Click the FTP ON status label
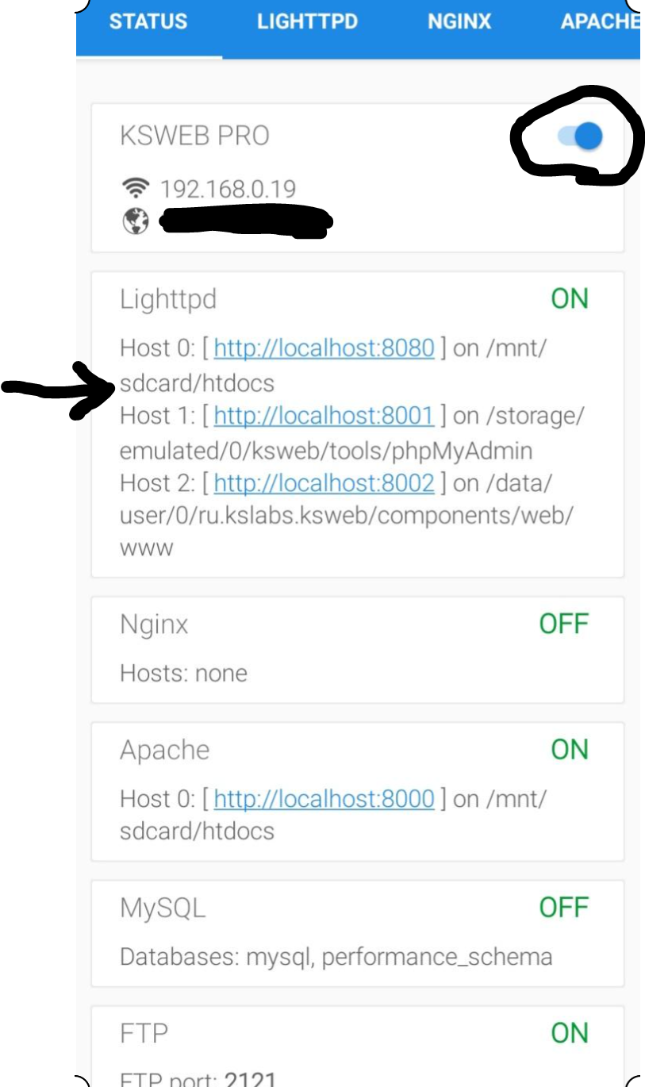Screen dimensions: 645x1087 pos(570,1033)
